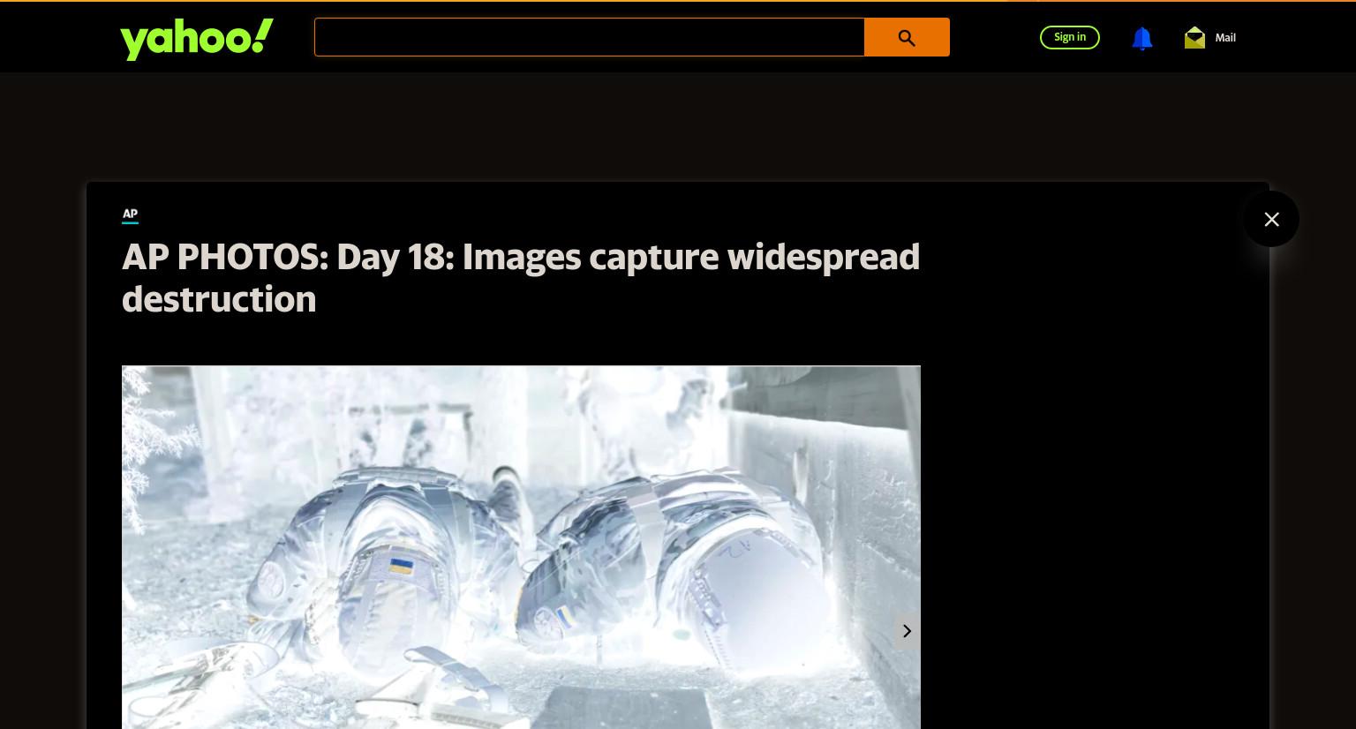View alerts from the blue bell
The width and height of the screenshot is (1356, 729).
coord(1141,38)
